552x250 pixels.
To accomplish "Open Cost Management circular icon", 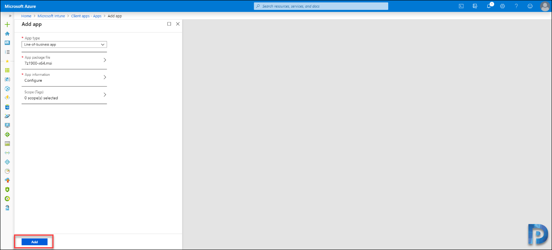I will click(x=7, y=199).
